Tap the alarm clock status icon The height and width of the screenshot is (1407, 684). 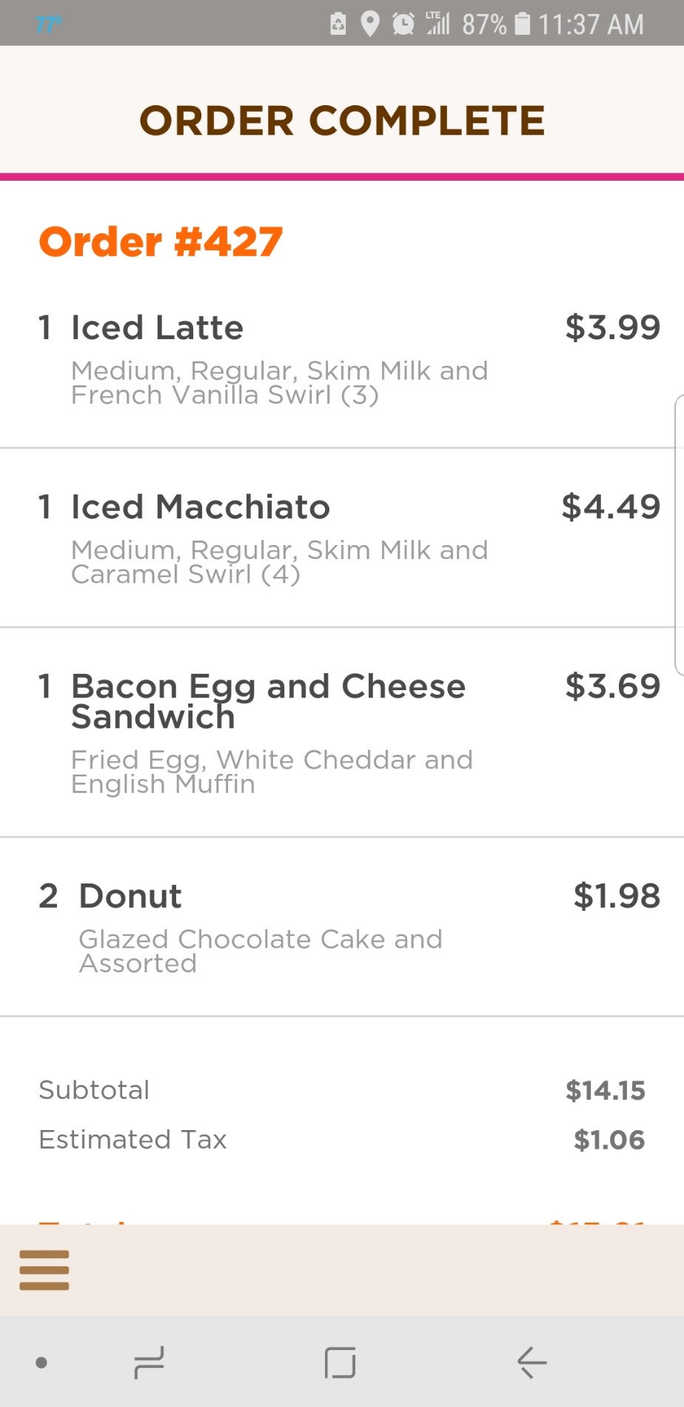[x=403, y=24]
